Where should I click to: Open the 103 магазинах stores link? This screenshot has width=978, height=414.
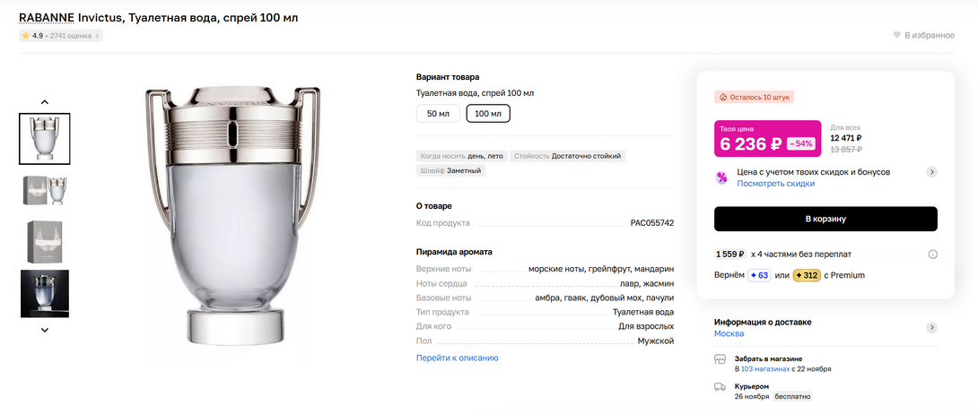coord(765,368)
